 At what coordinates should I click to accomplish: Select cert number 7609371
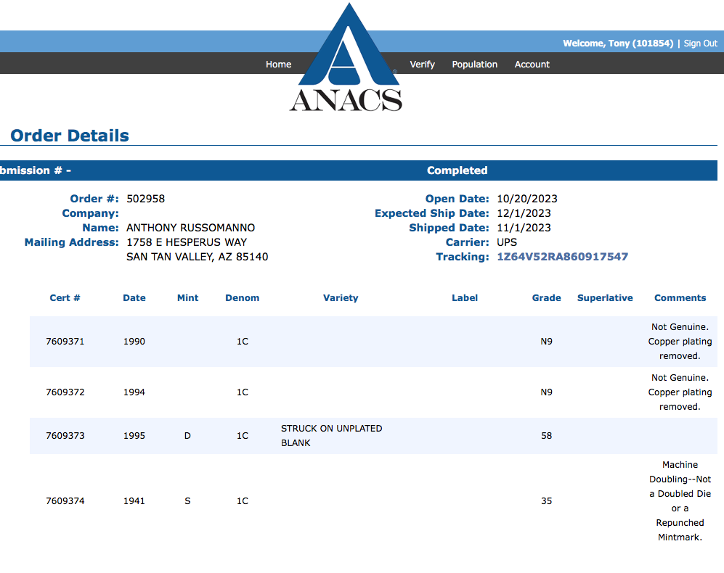coord(65,342)
